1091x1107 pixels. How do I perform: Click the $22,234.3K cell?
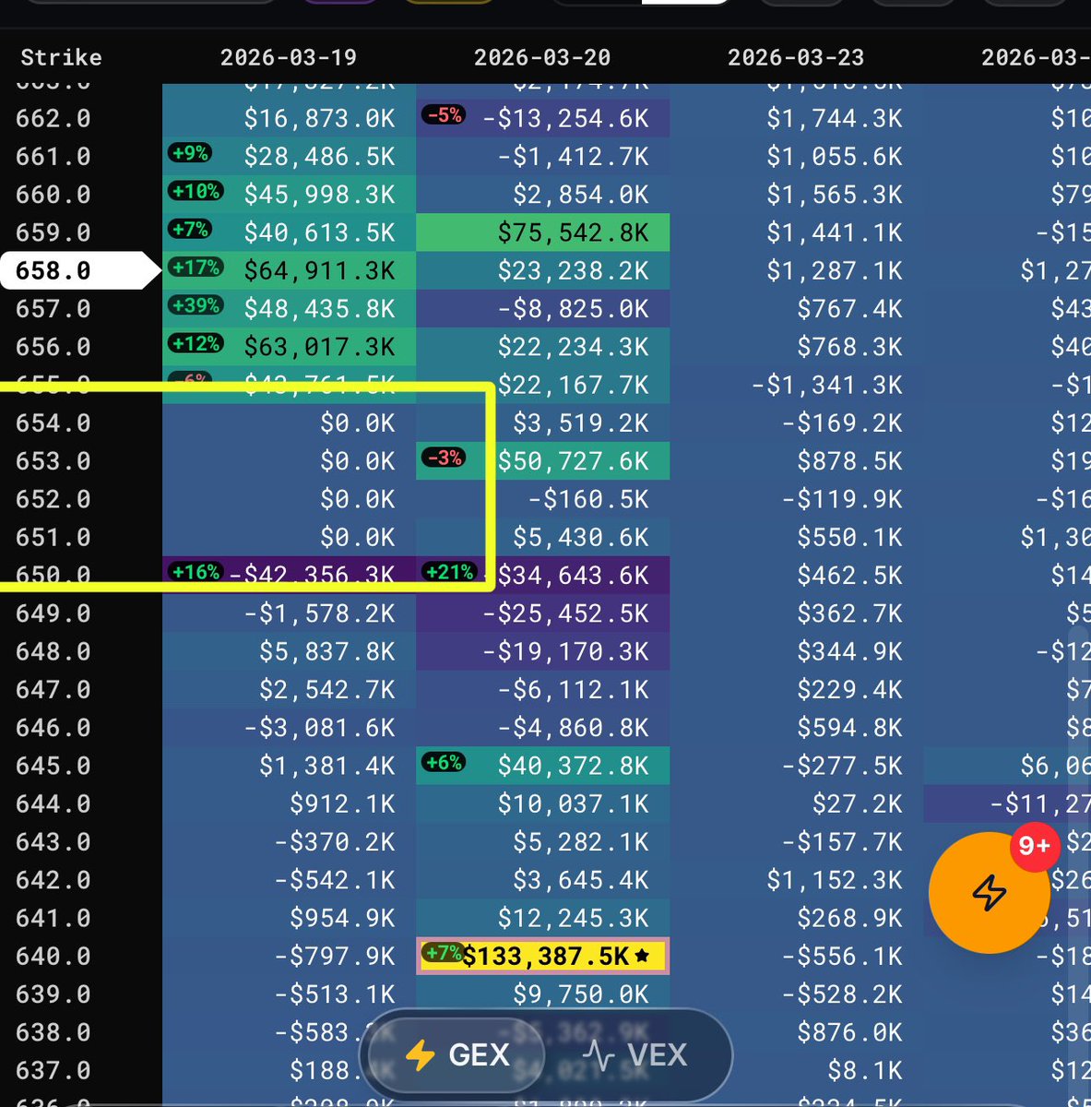(543, 347)
